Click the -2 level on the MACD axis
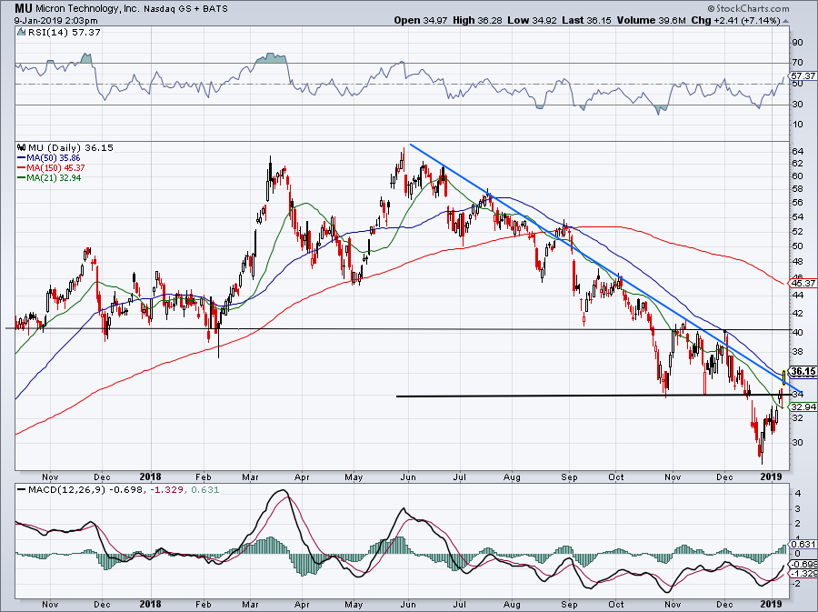The image size is (818, 612). point(796,584)
